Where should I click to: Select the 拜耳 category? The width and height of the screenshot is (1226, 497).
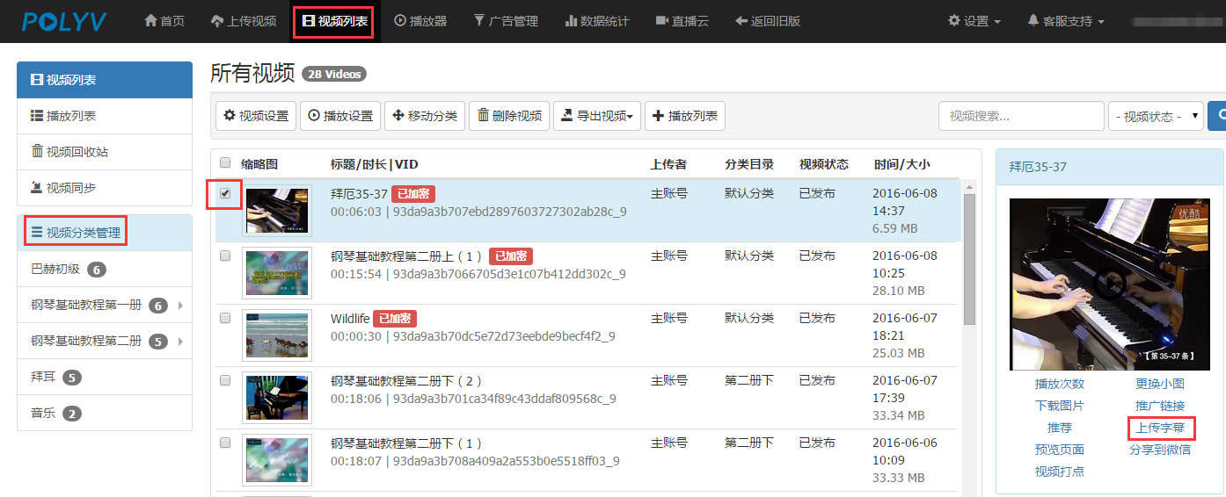click(105, 377)
